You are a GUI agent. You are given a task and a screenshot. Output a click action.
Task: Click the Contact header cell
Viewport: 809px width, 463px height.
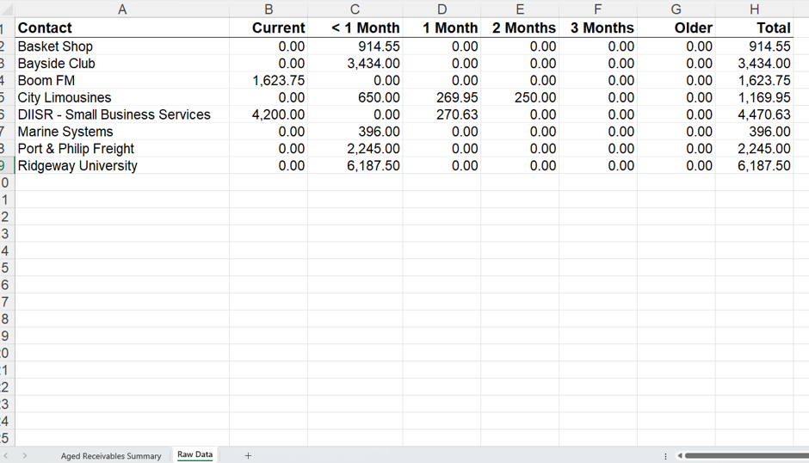pos(122,28)
